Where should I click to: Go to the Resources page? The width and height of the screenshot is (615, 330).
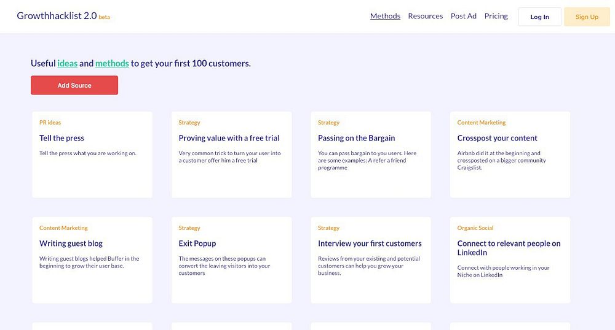425,16
